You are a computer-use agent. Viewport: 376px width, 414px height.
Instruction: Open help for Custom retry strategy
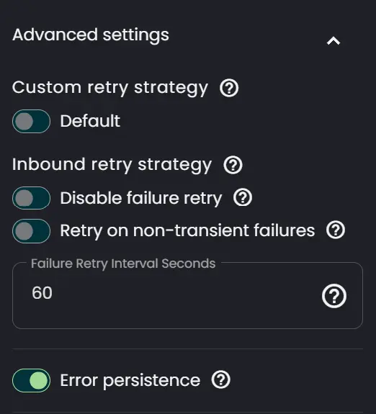pos(229,88)
